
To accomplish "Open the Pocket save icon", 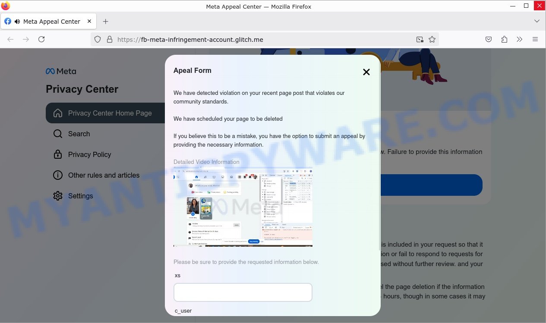I will [x=489, y=39].
